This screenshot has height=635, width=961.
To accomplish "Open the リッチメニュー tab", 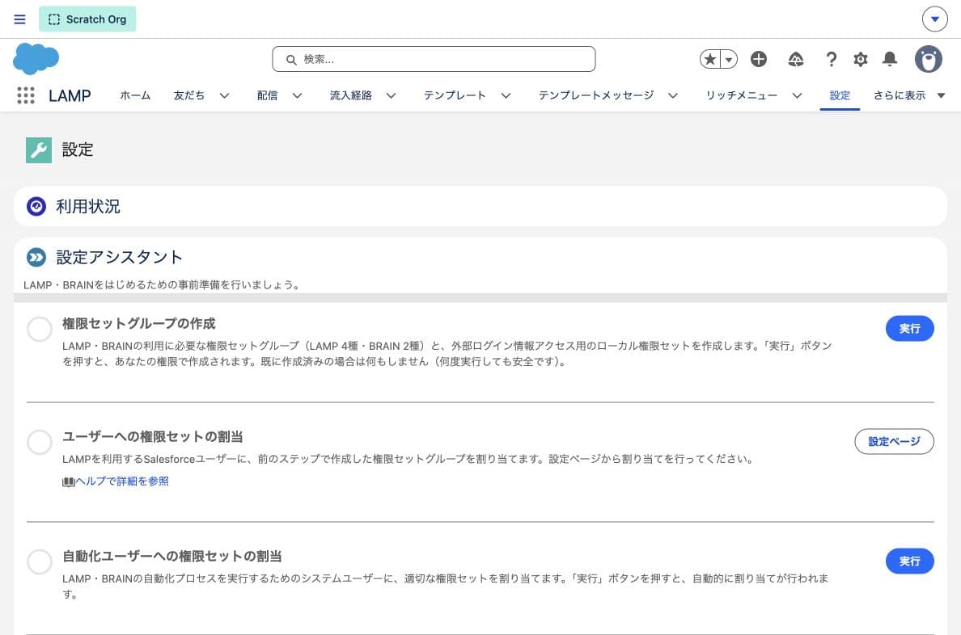I will click(x=742, y=95).
